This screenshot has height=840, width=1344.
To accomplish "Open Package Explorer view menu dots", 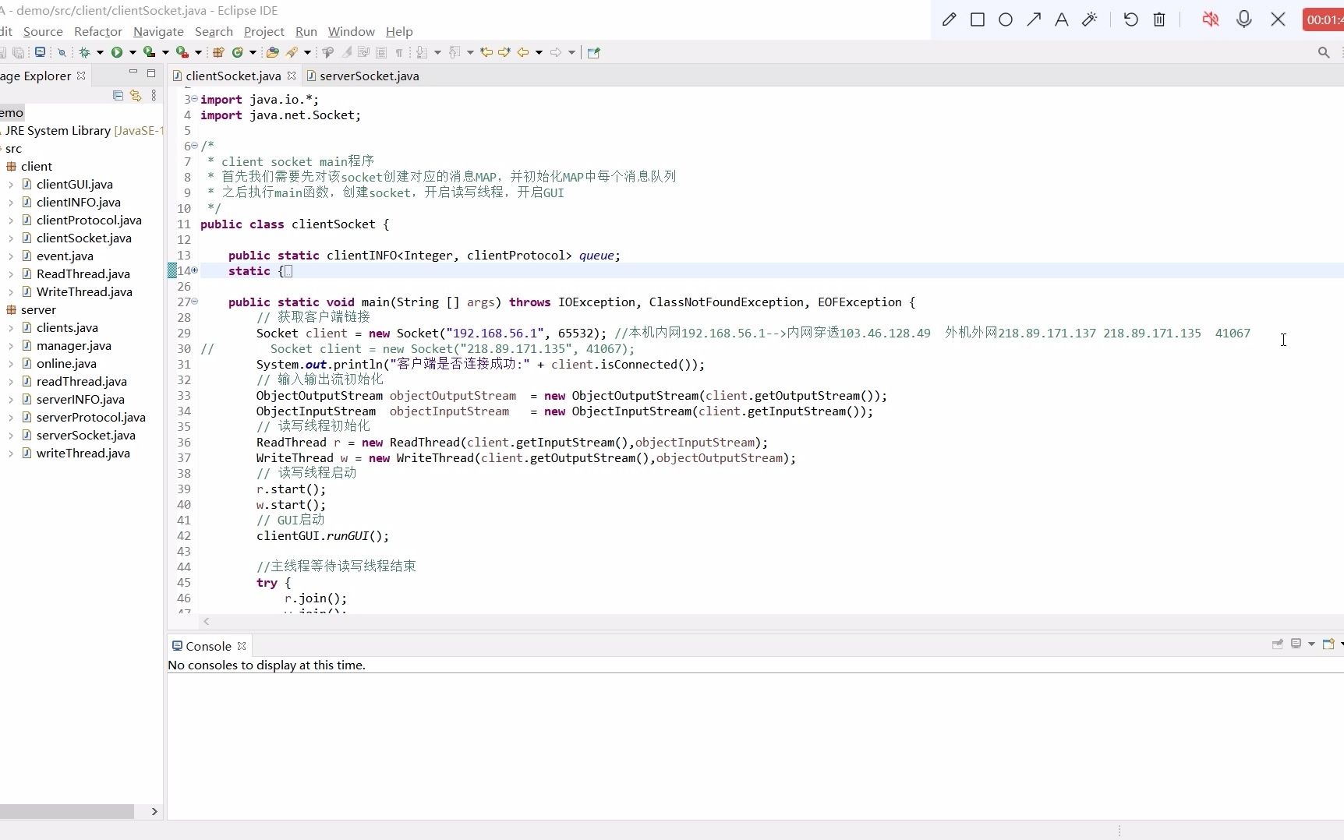I will (154, 95).
